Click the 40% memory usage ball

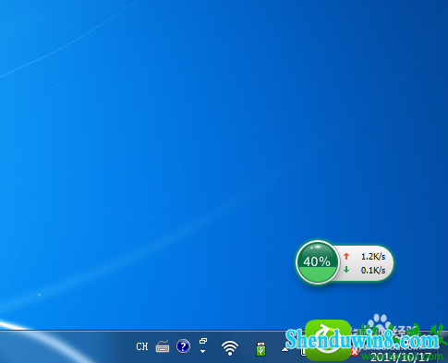click(x=317, y=262)
